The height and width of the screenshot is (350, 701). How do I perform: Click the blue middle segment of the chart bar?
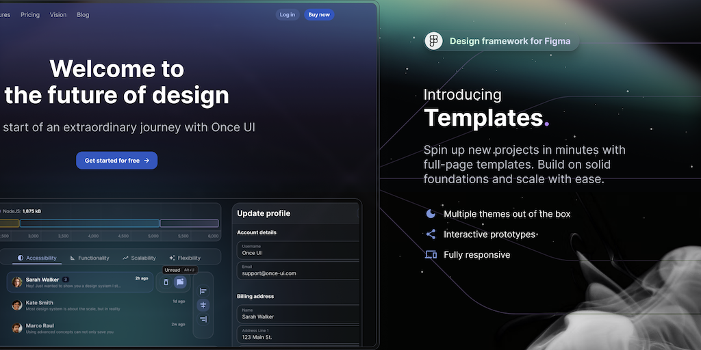click(90, 224)
